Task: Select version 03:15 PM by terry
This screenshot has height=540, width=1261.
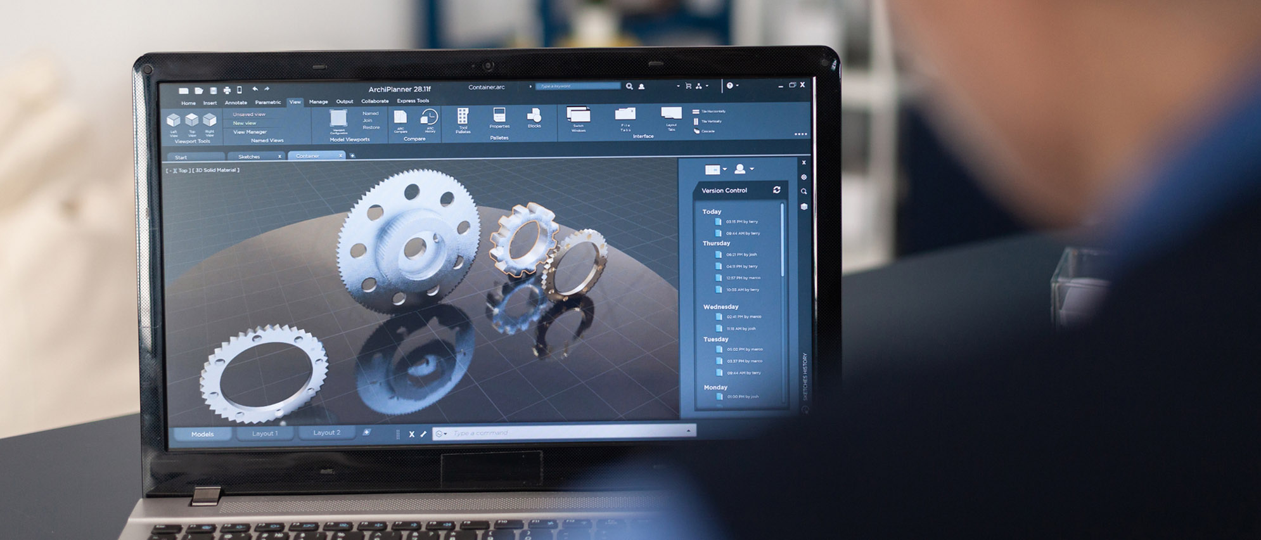Action: (x=737, y=222)
